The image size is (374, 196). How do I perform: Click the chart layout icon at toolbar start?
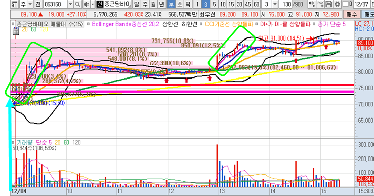(15, 4)
